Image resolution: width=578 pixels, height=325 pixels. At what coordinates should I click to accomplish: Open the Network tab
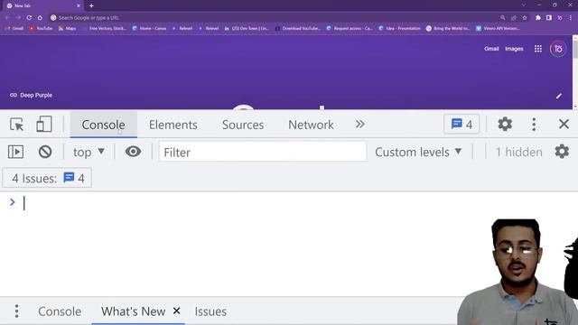click(311, 125)
